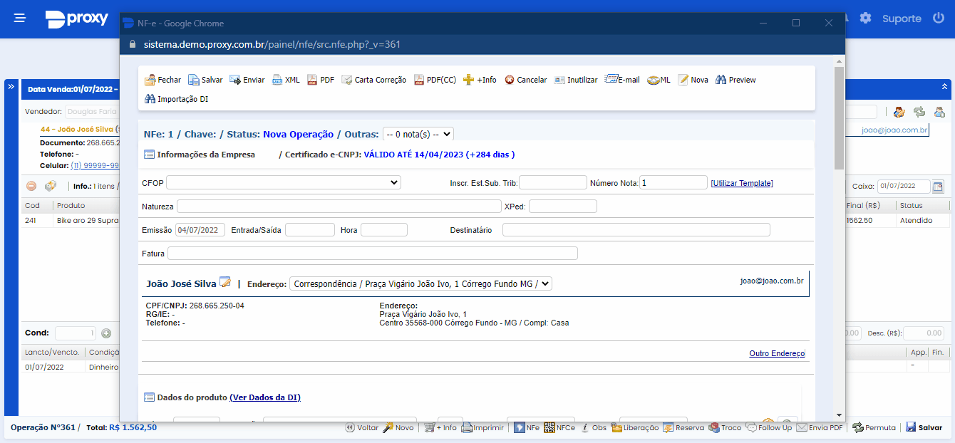The width and height of the screenshot is (955, 443).
Task: Click Troco in the bottom operation bar
Action: point(725,427)
